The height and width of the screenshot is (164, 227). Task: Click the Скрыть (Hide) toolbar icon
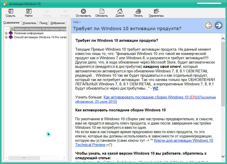tap(10, 11)
